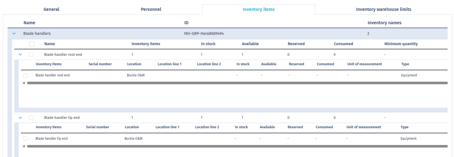Image resolution: width=454 pixels, height=157 pixels.
Task: Click the ID column header
Action: (x=186, y=23)
